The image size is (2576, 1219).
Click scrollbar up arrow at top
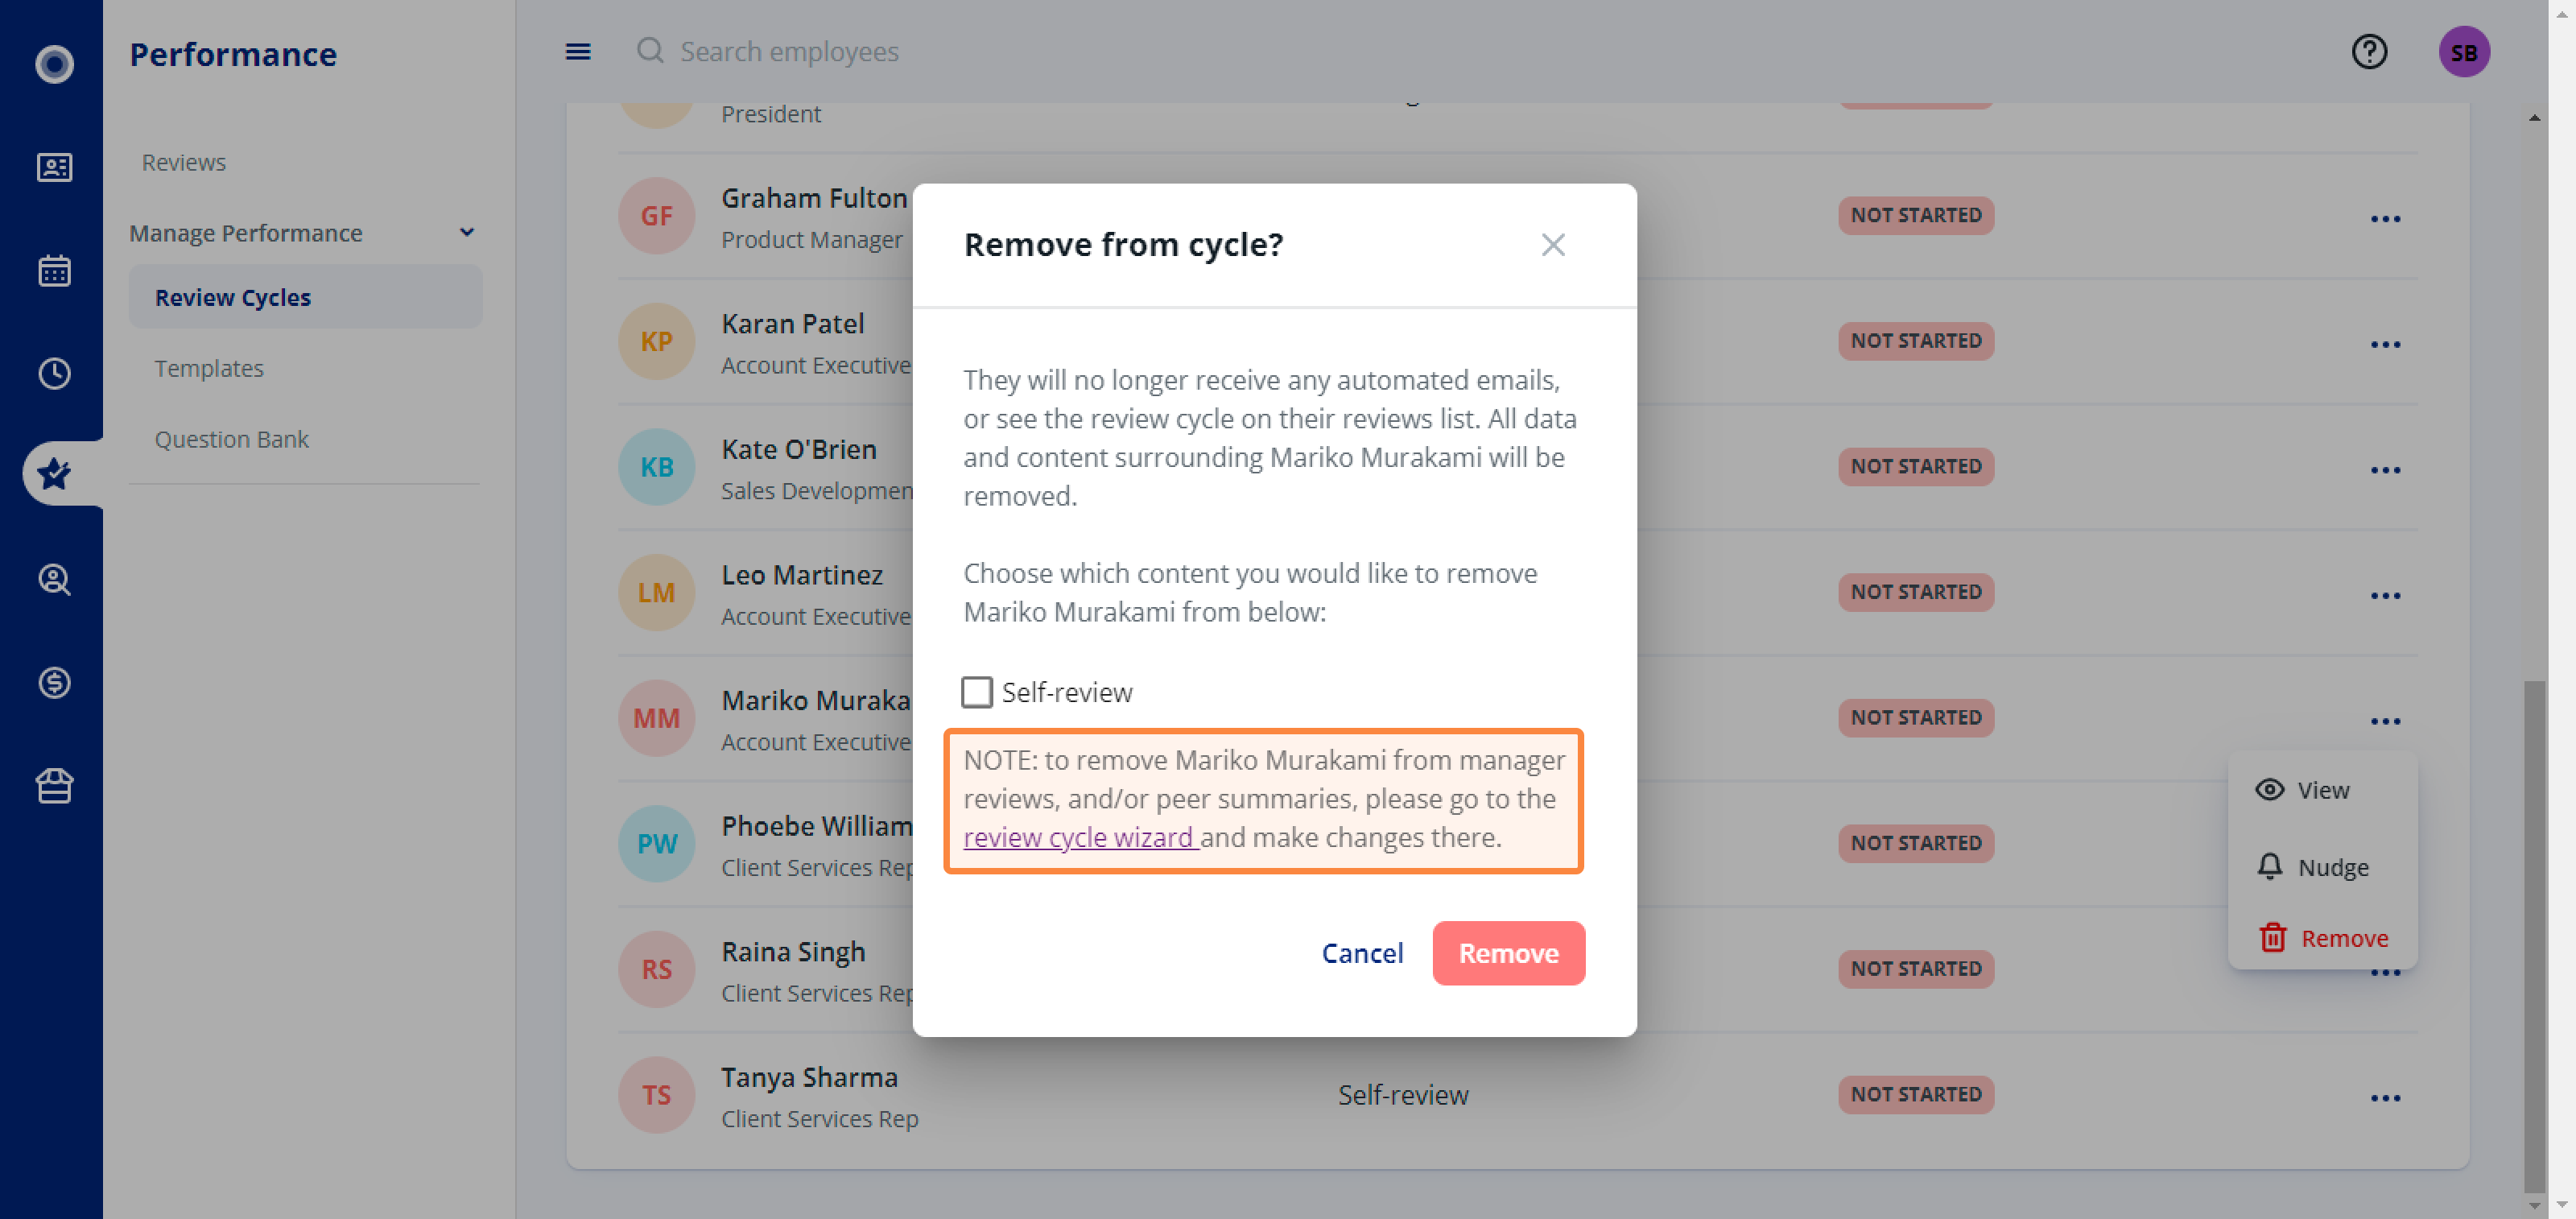pyautogui.click(x=2533, y=117)
